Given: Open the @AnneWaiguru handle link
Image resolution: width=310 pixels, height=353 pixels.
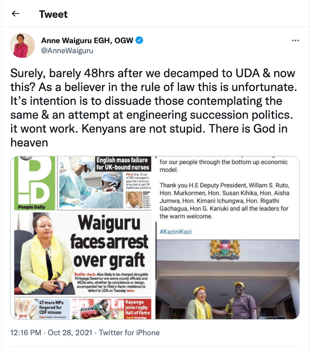Looking at the screenshot, I should click(67, 51).
